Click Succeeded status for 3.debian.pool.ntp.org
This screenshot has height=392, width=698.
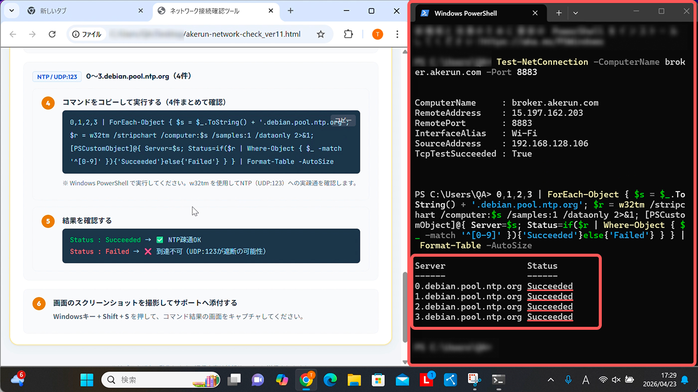click(550, 317)
